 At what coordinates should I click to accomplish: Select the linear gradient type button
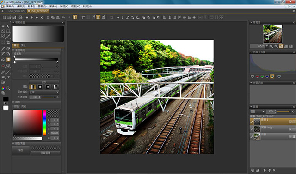[x=32, y=87]
